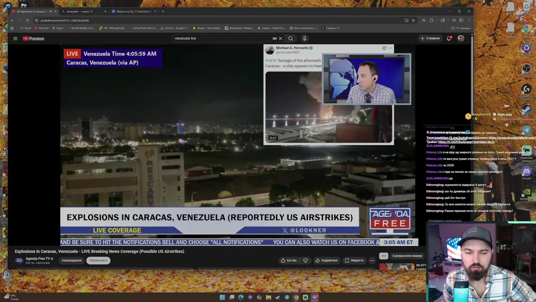Click the YouTube Premium logo
536x302 pixels.
click(x=33, y=39)
